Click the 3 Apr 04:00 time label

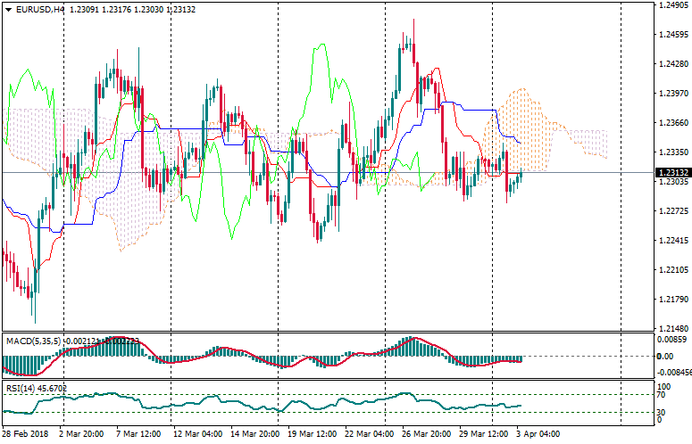(537, 434)
